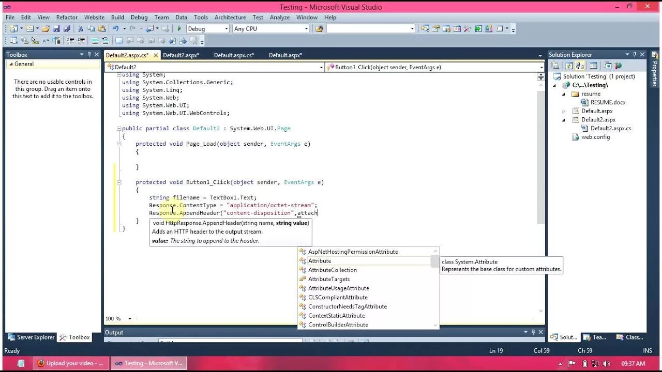
Task: Click the Open File folder icon
Action: [x=46, y=29]
